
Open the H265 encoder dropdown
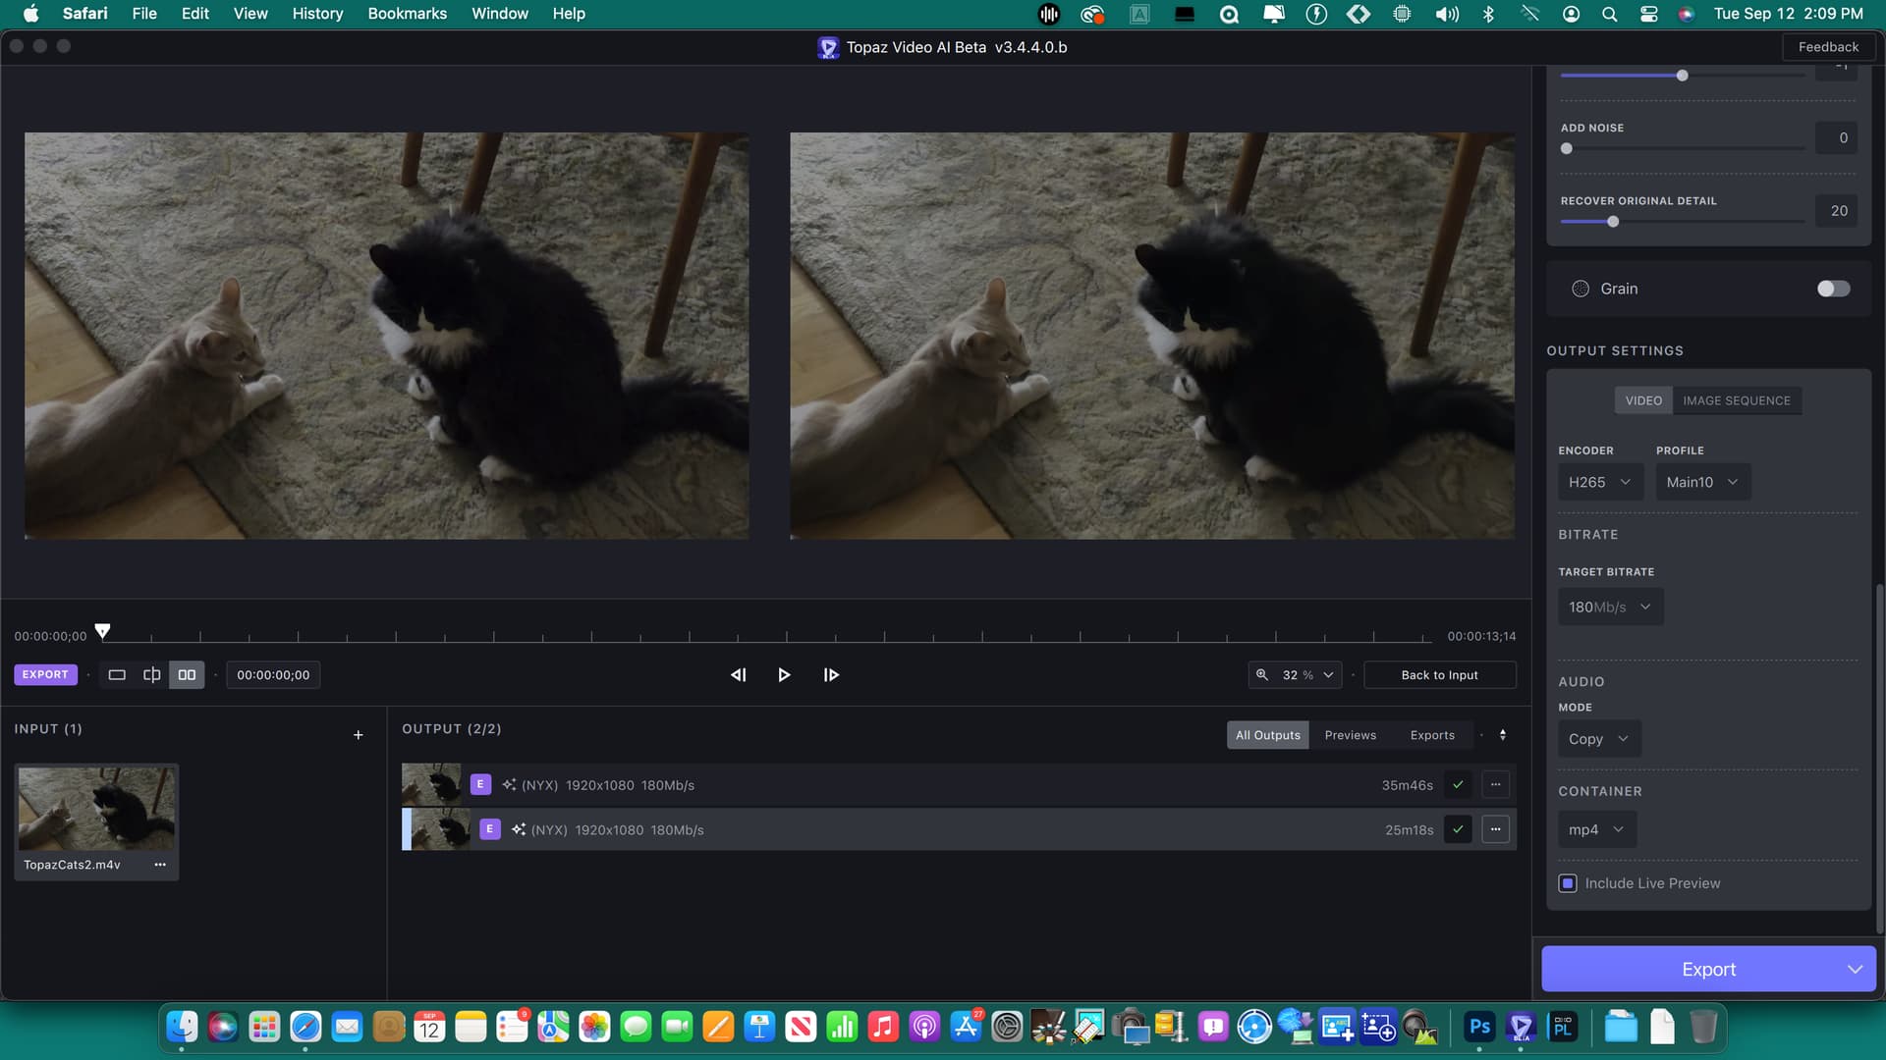pos(1599,482)
